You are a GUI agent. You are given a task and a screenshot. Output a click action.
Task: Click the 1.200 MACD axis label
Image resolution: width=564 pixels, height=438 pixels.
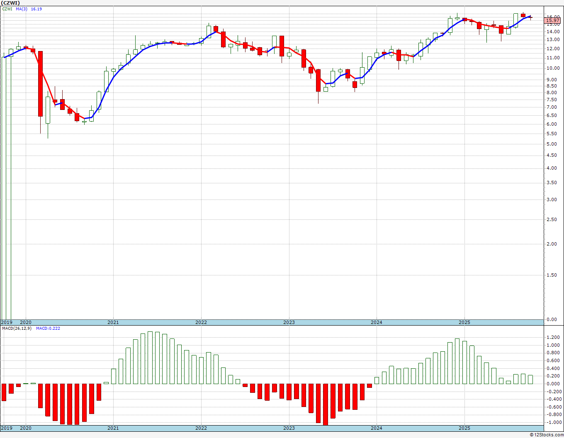click(x=553, y=338)
